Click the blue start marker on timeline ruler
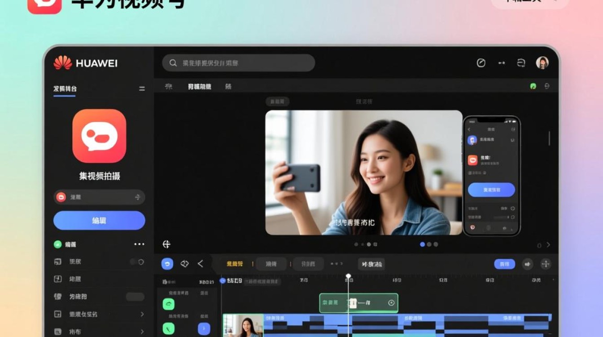The height and width of the screenshot is (337, 603). [222, 280]
